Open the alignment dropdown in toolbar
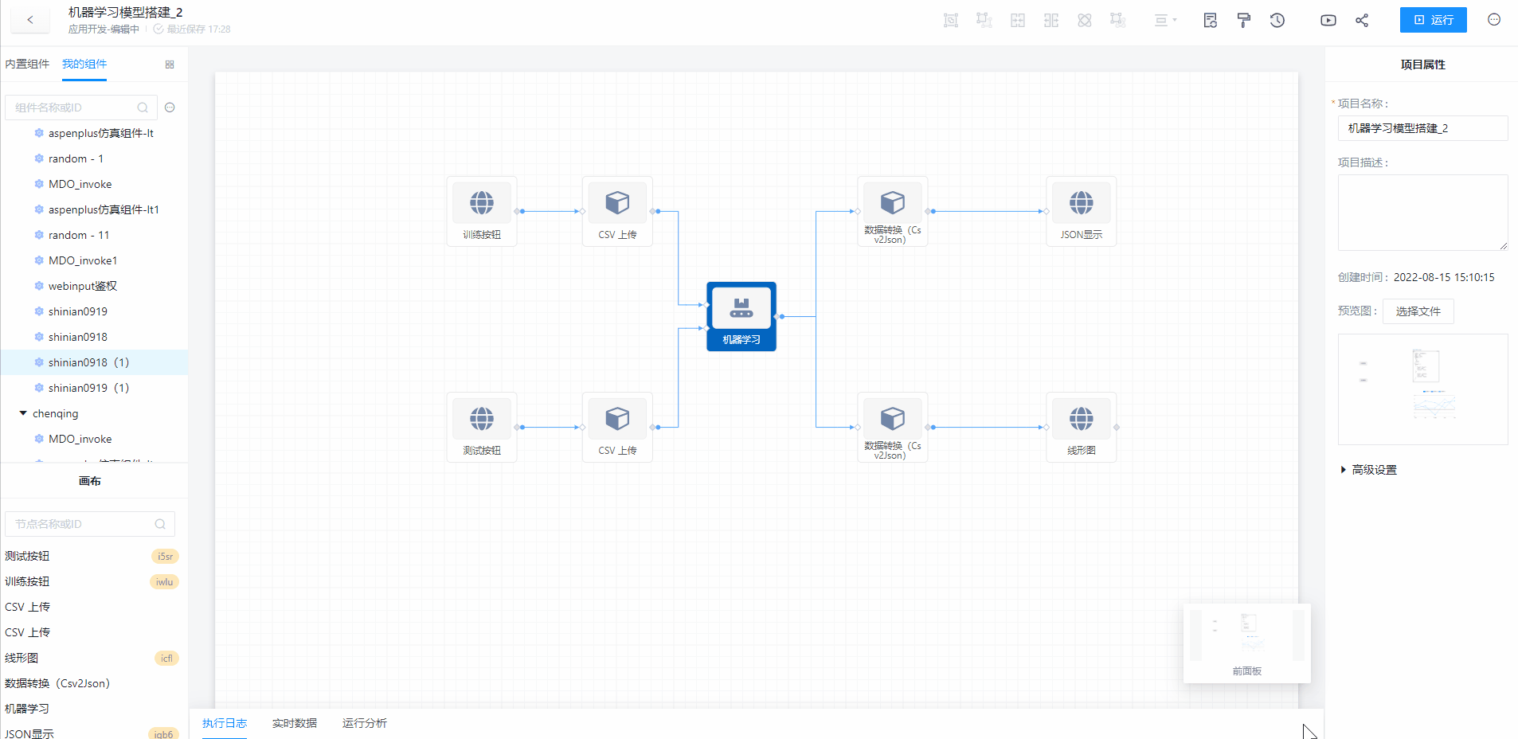Image resolution: width=1518 pixels, height=739 pixels. click(x=1165, y=21)
